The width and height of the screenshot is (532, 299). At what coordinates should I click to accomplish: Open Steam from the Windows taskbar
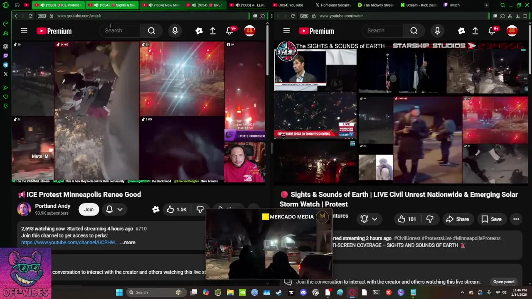[279, 292]
